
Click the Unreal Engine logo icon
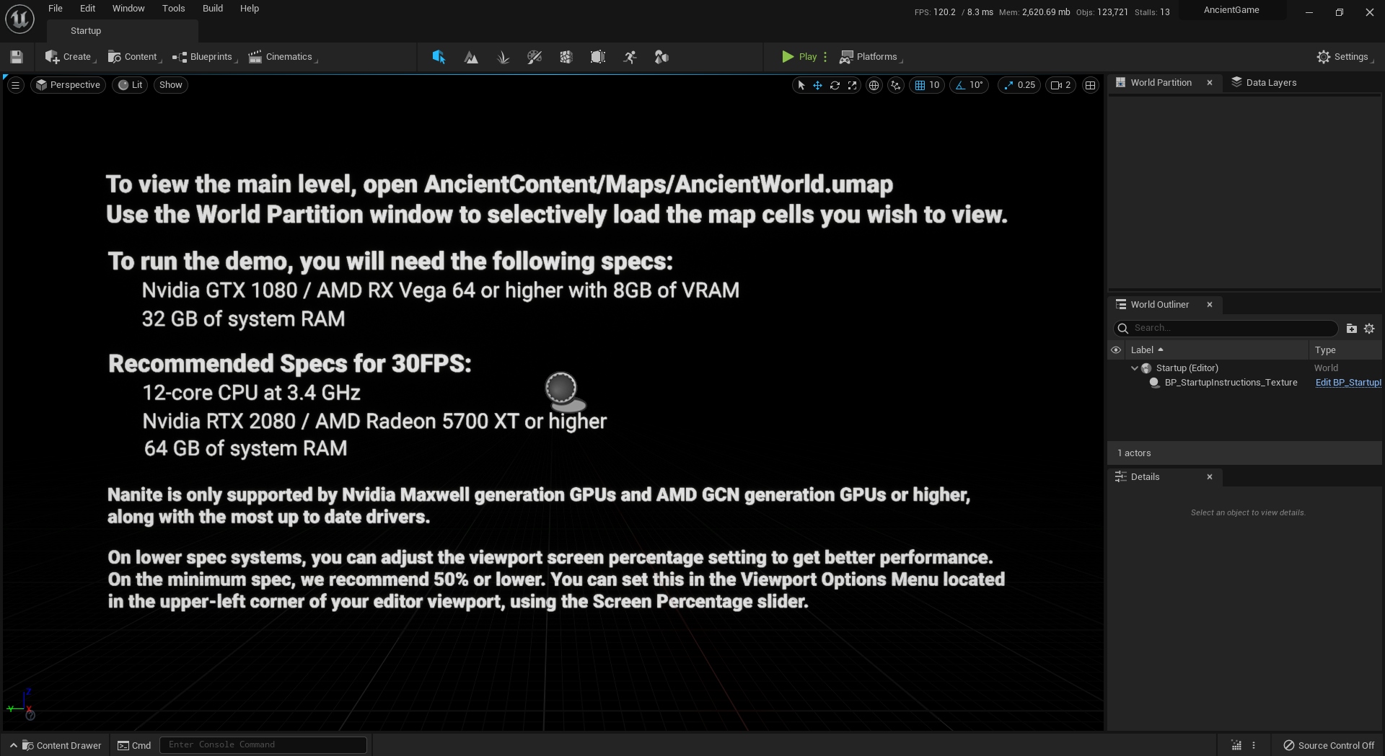19,19
